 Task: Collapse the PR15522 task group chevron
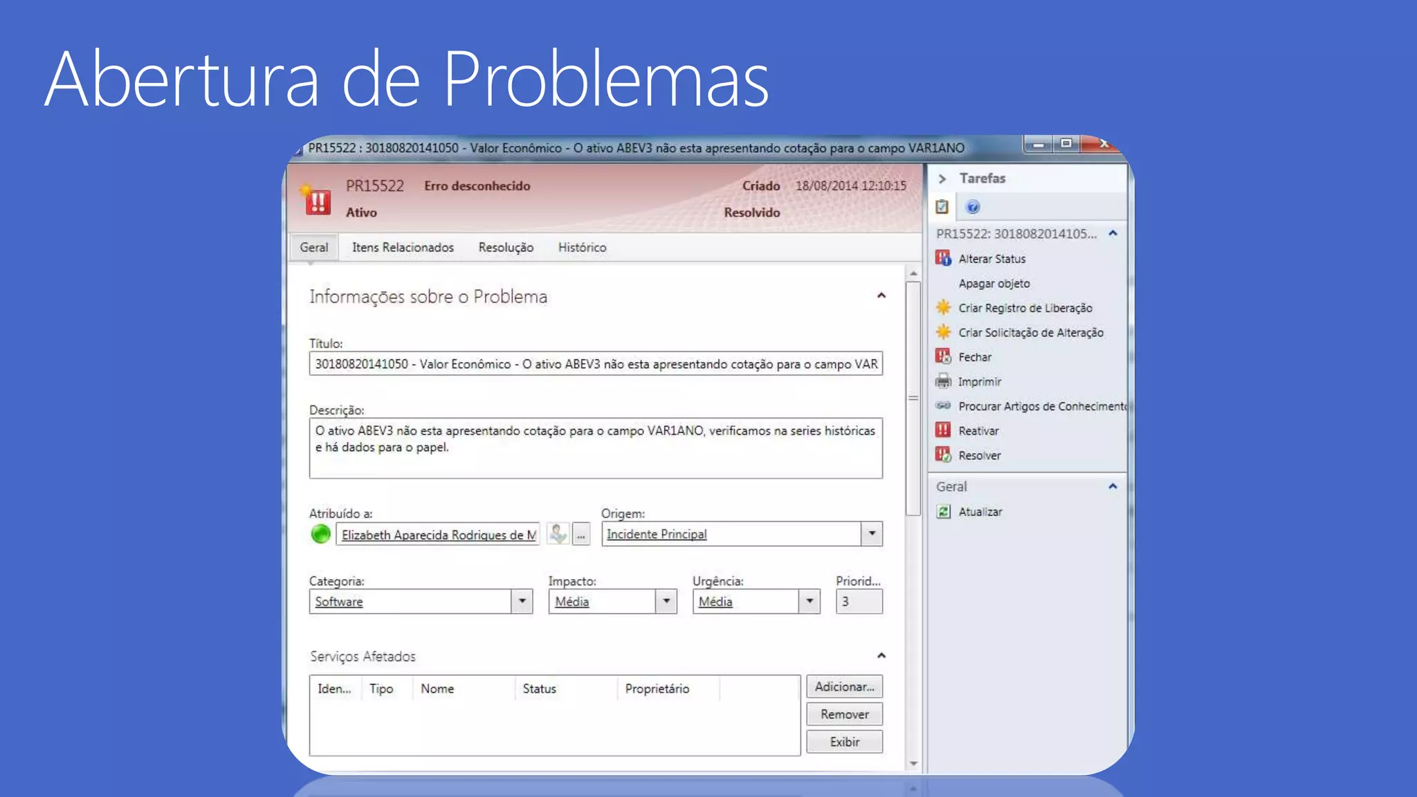1113,233
